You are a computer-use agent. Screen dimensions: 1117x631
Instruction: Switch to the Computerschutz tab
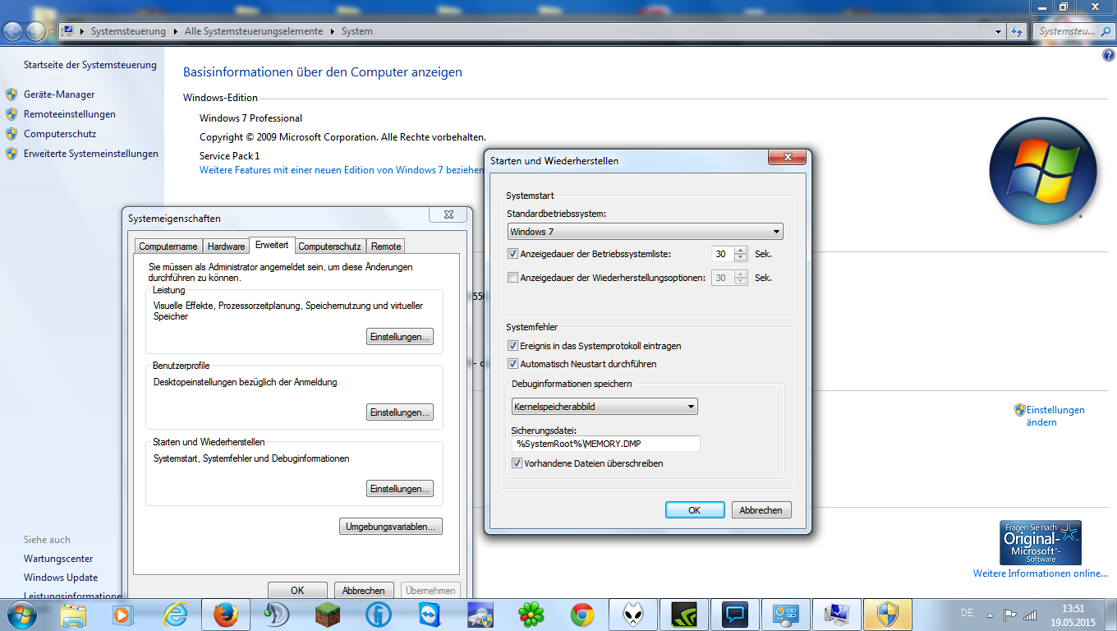(x=330, y=246)
